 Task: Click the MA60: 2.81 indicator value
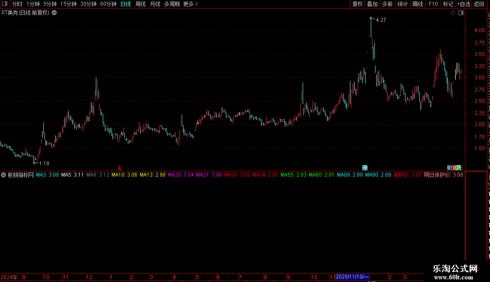coord(322,175)
